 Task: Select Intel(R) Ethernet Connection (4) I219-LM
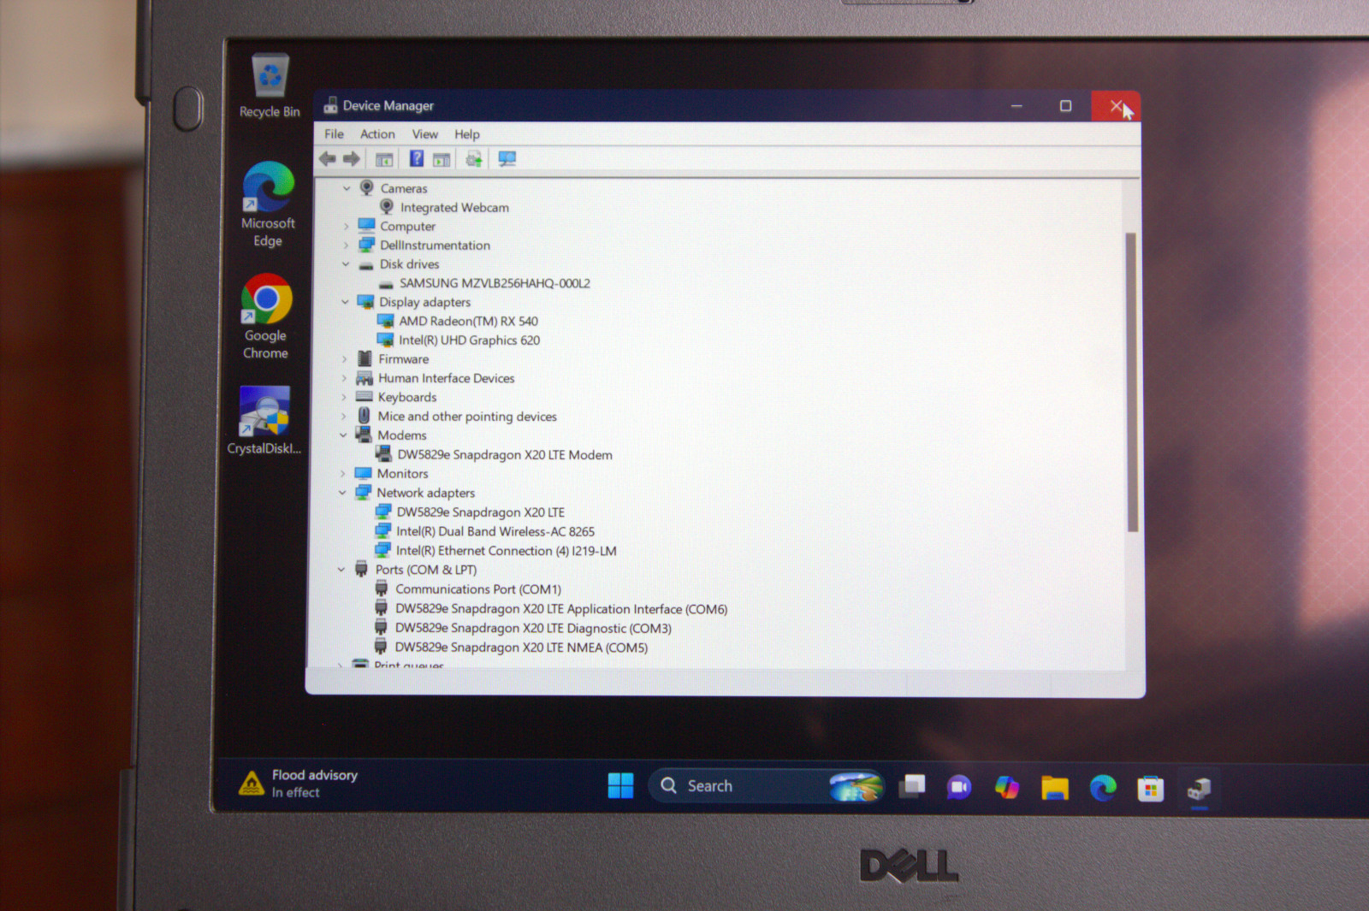pos(506,551)
